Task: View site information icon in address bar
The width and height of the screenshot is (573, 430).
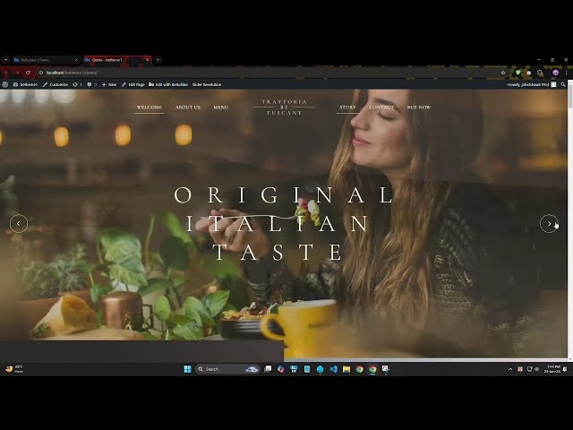Action: [x=41, y=73]
